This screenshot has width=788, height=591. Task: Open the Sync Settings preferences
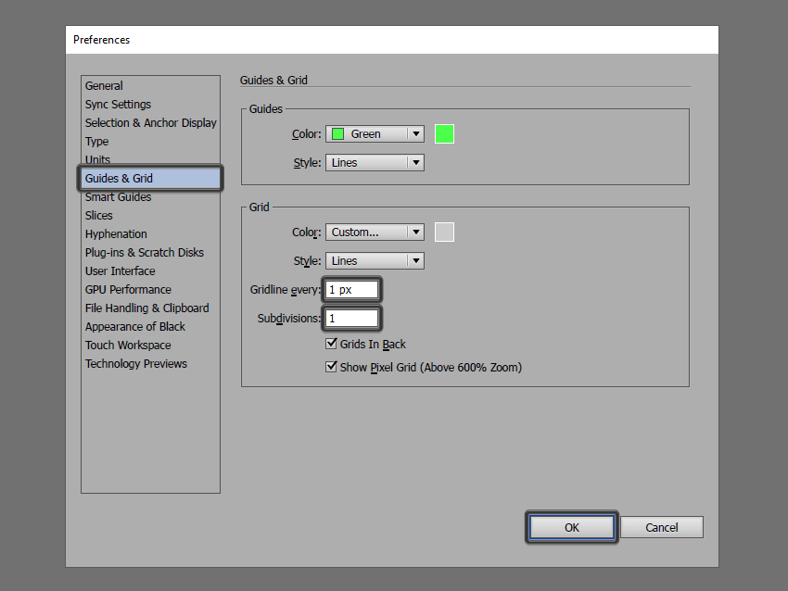tap(118, 104)
